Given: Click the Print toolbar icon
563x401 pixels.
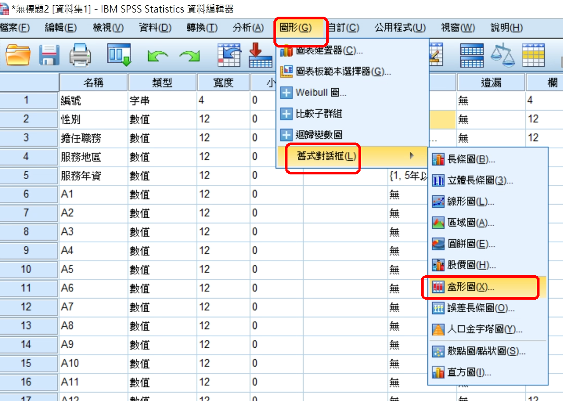Looking at the screenshot, I should 80,54.
